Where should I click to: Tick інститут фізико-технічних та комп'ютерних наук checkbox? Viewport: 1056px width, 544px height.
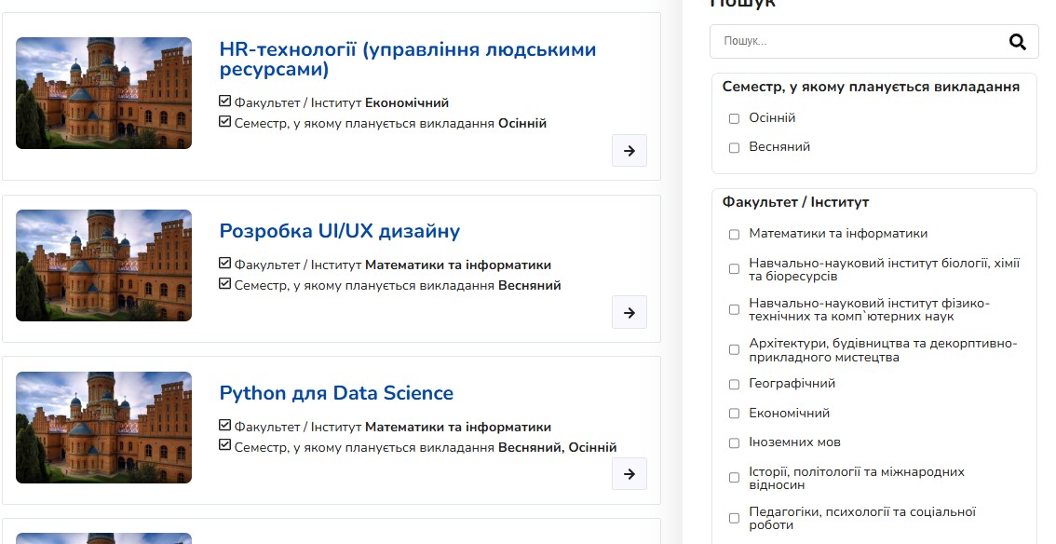click(x=734, y=309)
